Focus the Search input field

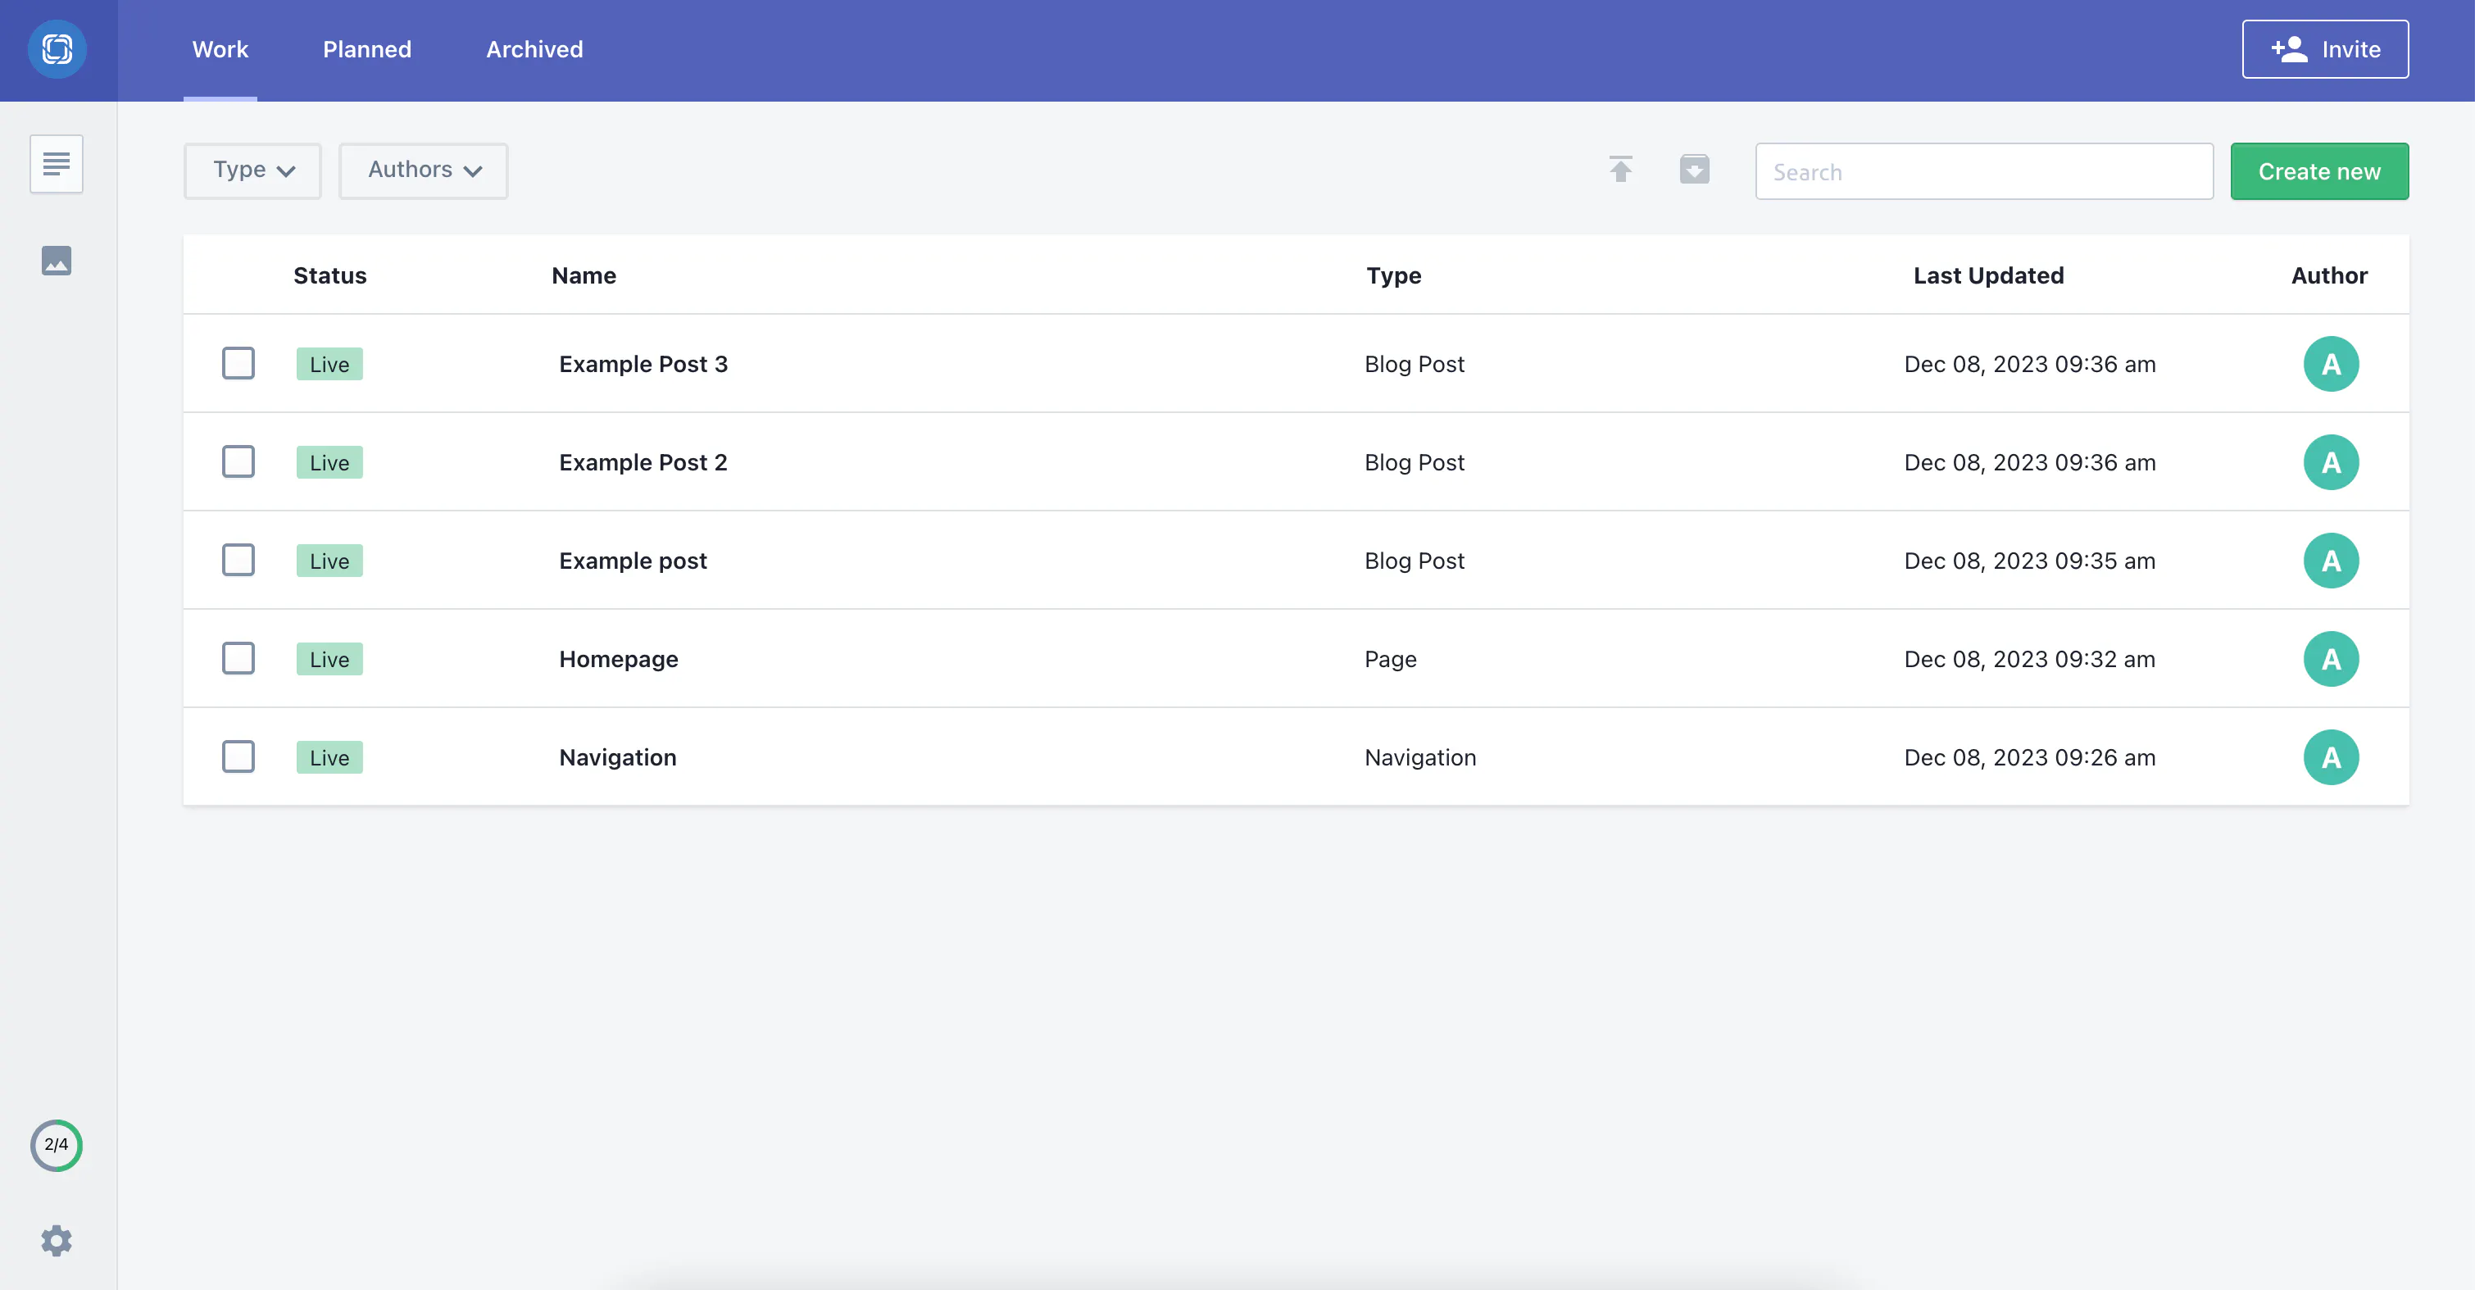tap(1984, 171)
